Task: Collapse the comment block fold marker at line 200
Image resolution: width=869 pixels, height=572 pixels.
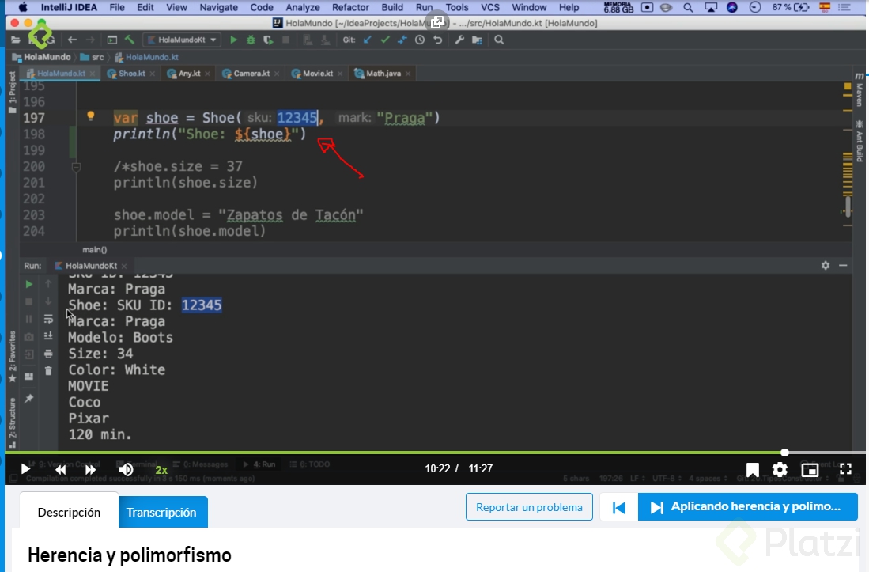Action: coord(77,166)
